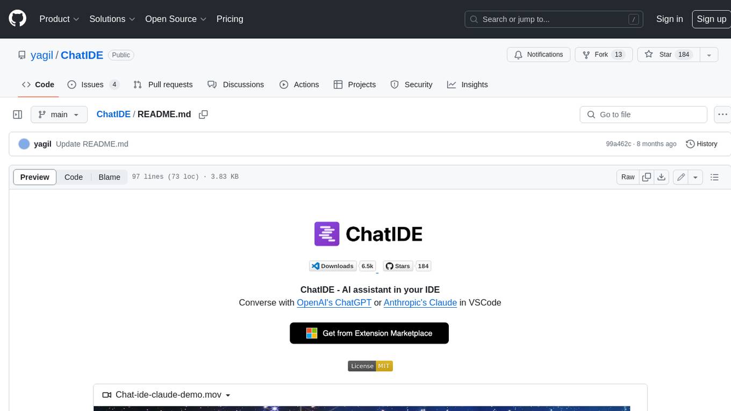
Task: Select the Code view
Action: coord(74,177)
